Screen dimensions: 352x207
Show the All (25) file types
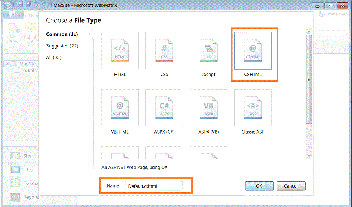(54, 58)
